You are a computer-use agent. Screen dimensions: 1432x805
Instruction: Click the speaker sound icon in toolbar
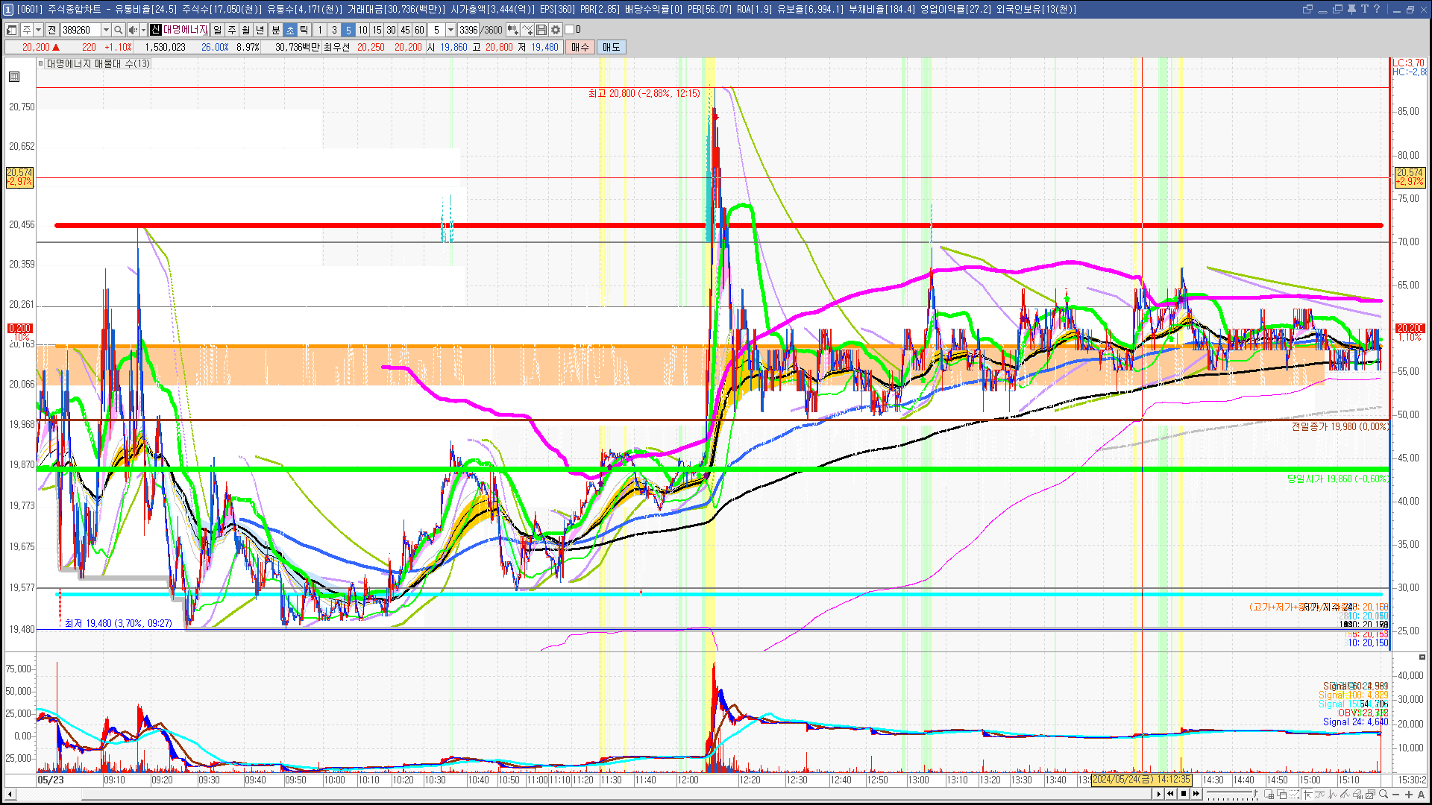[x=132, y=30]
